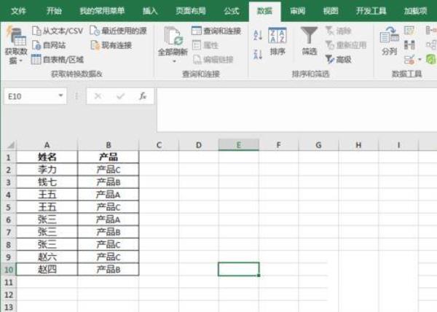The image size is (437, 312).
Task: Open 高级 (Advanced) filter
Action: 339,59
